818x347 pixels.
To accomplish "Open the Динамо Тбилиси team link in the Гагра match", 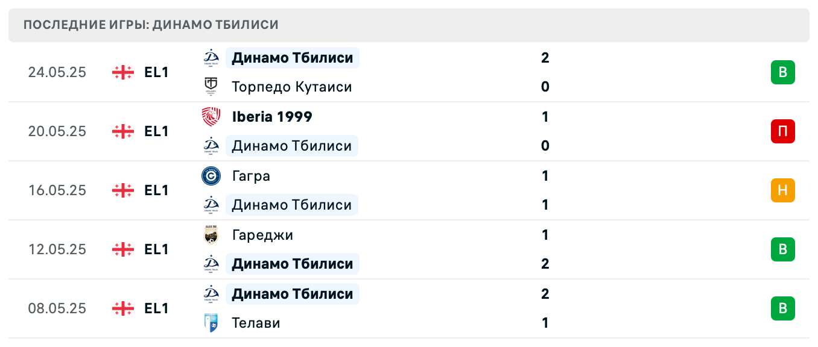I will 292,204.
